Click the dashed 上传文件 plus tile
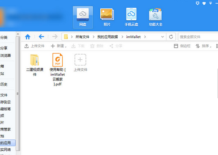The height and width of the screenshot is (155, 218). [80, 62]
